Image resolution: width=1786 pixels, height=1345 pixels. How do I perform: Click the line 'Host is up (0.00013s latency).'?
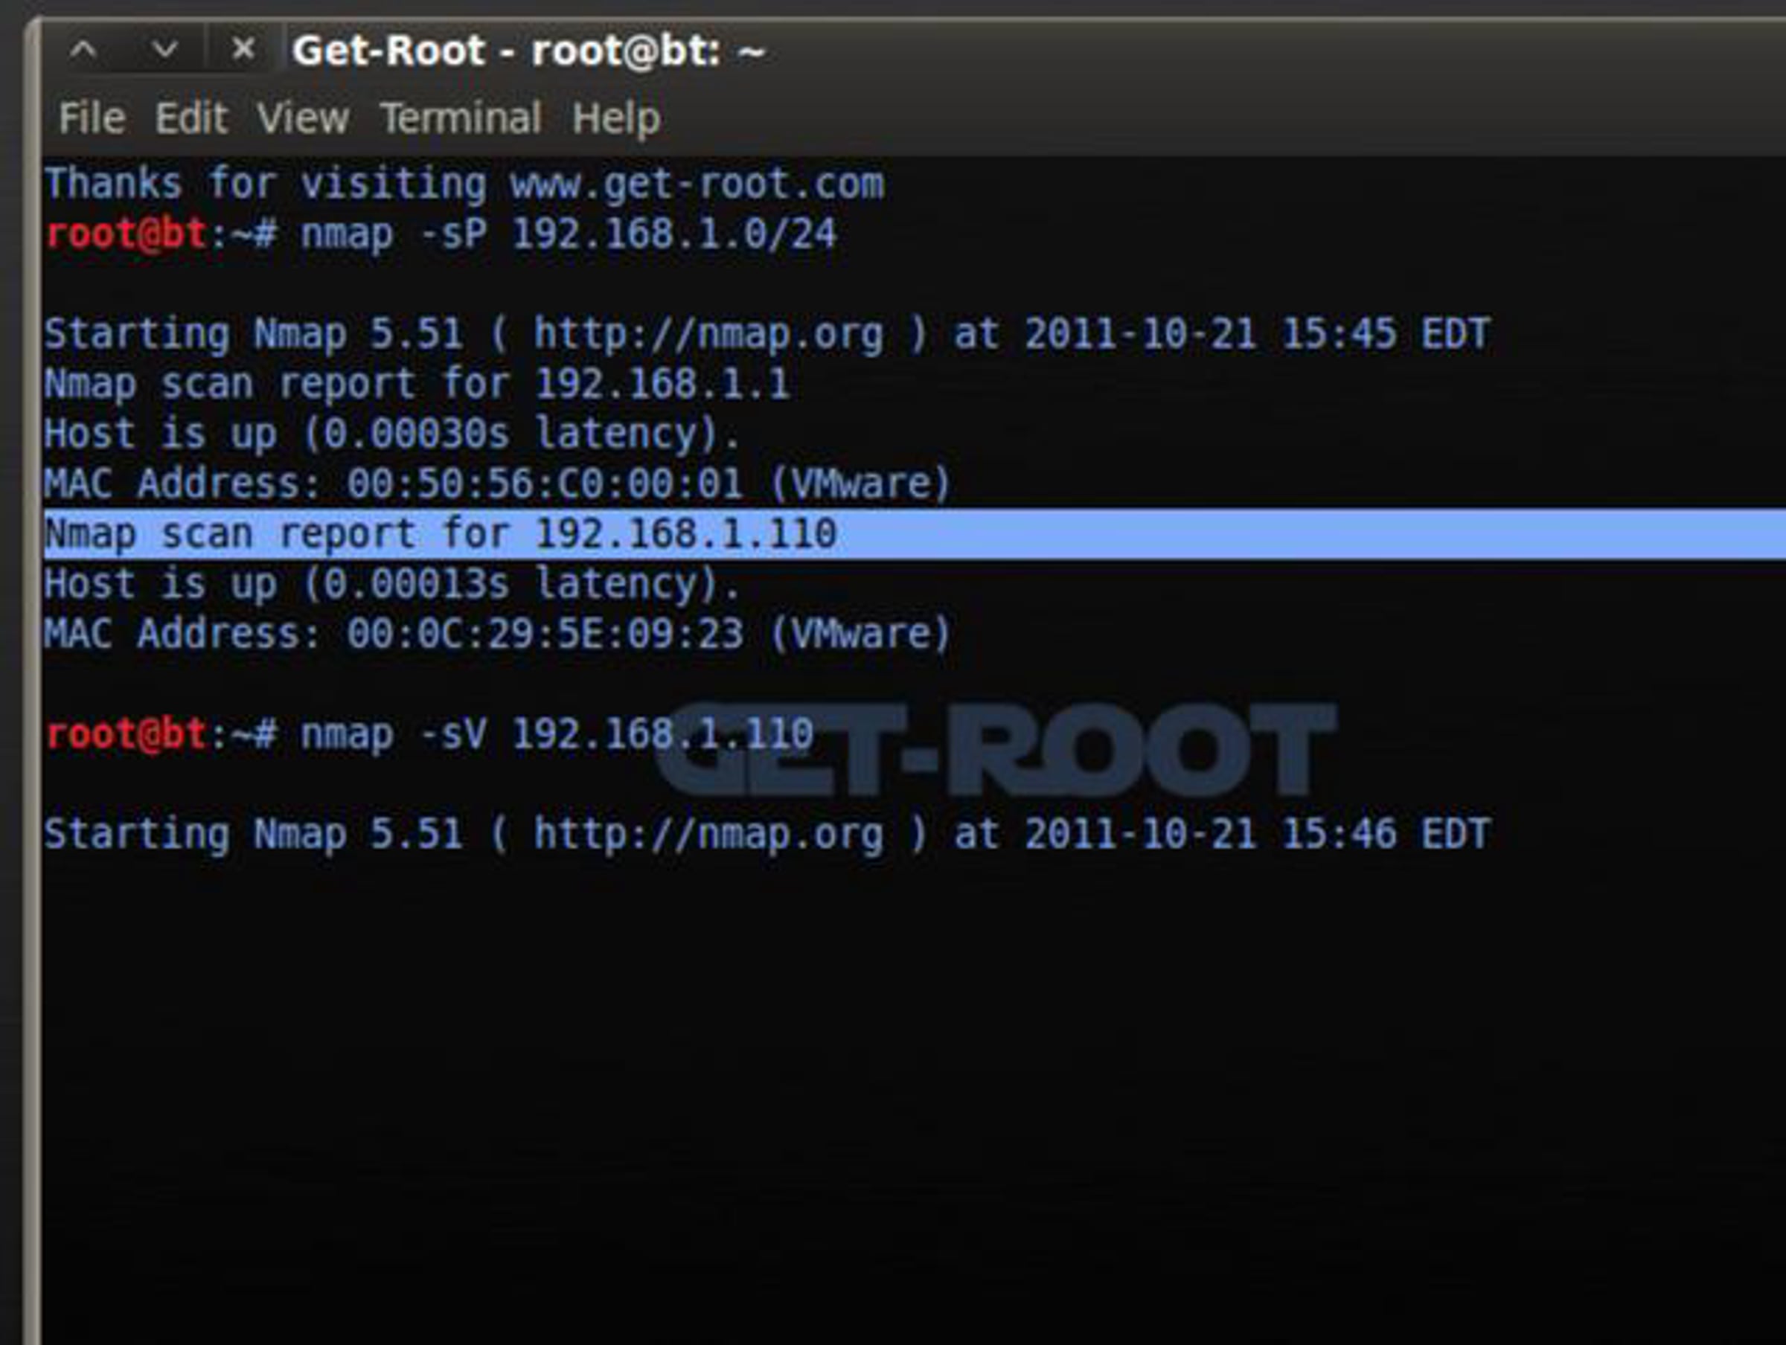(x=392, y=585)
